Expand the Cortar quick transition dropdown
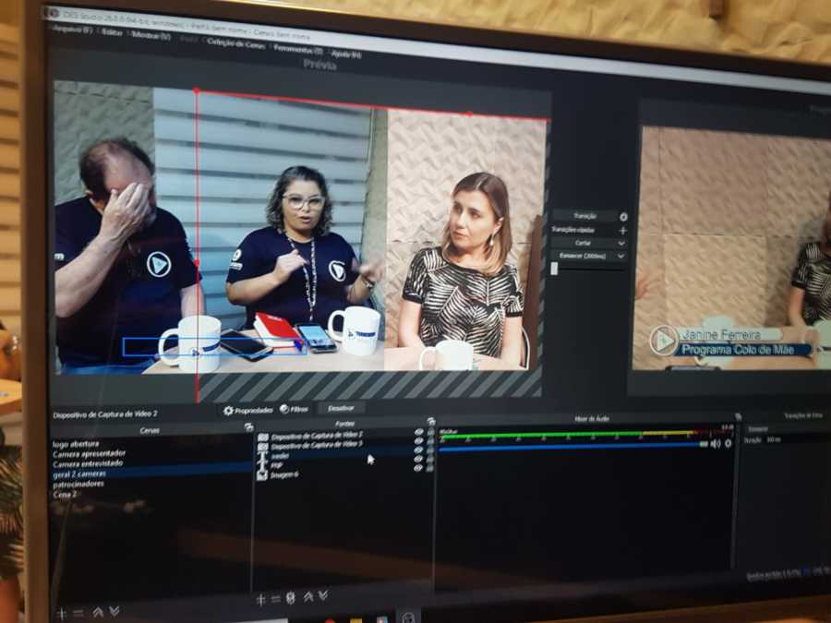The image size is (831, 623). coord(620,243)
